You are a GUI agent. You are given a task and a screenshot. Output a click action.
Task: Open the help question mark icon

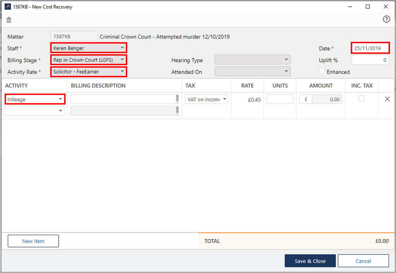386,19
